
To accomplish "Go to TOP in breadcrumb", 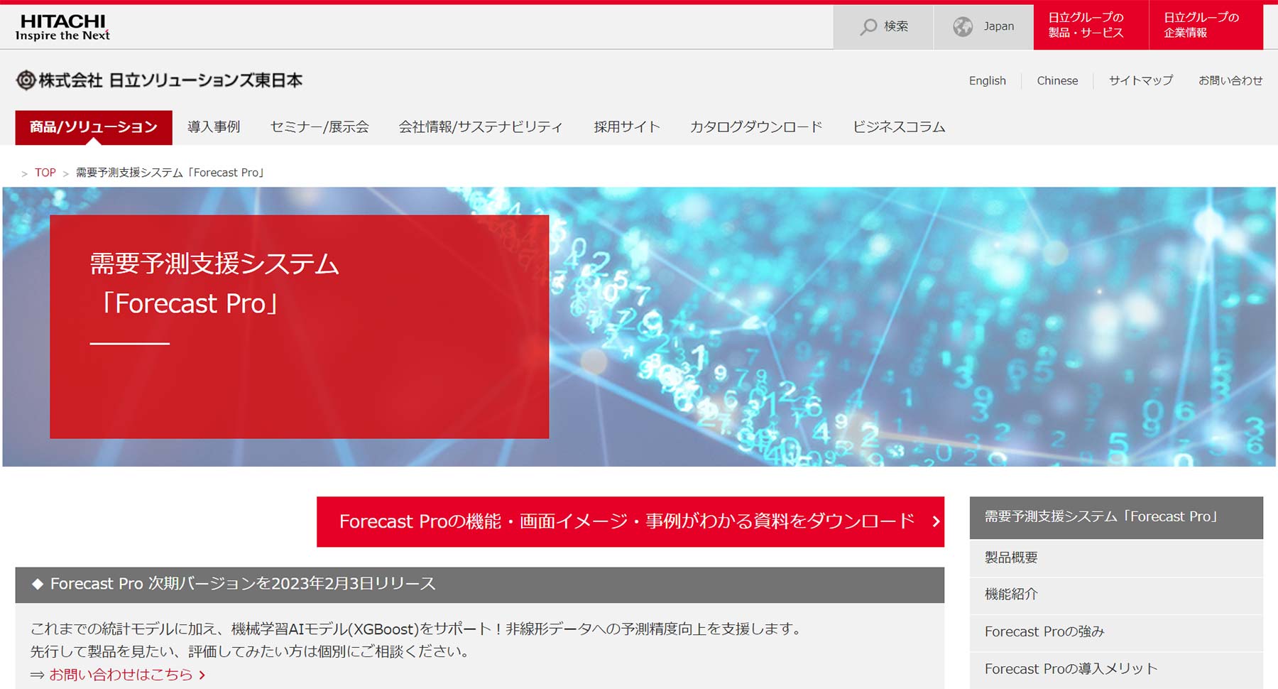I will pyautogui.click(x=45, y=173).
